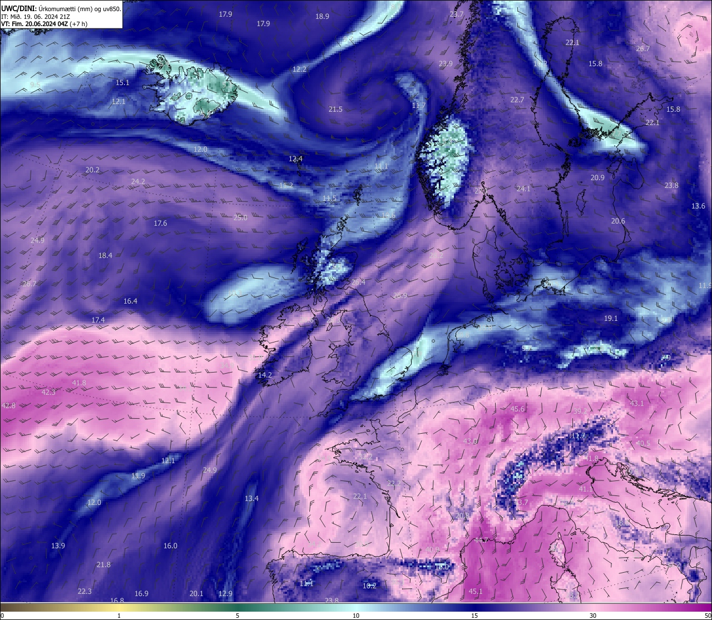712x620 pixels.
Task: Click the 30 tick label on the color scale
Action: click(593, 616)
